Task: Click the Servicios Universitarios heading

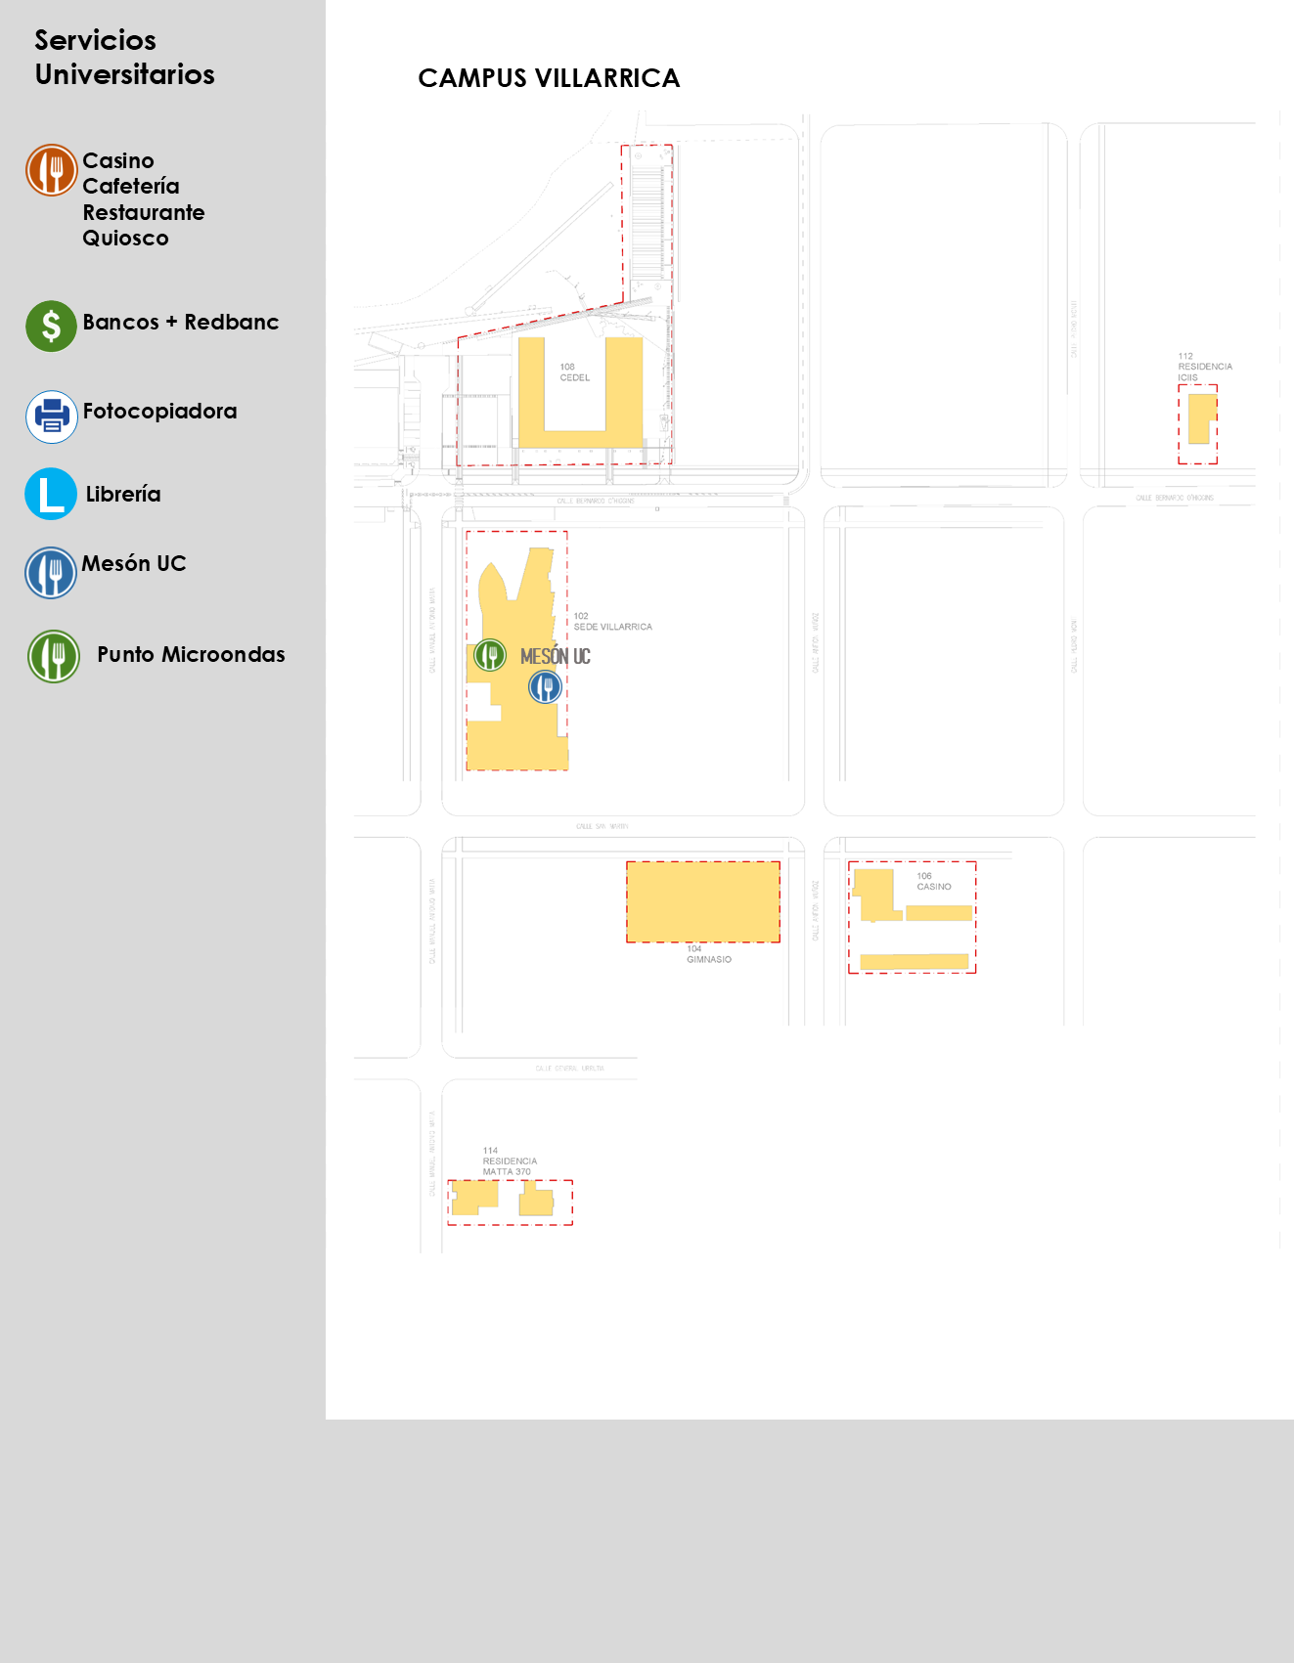Action: (124, 57)
